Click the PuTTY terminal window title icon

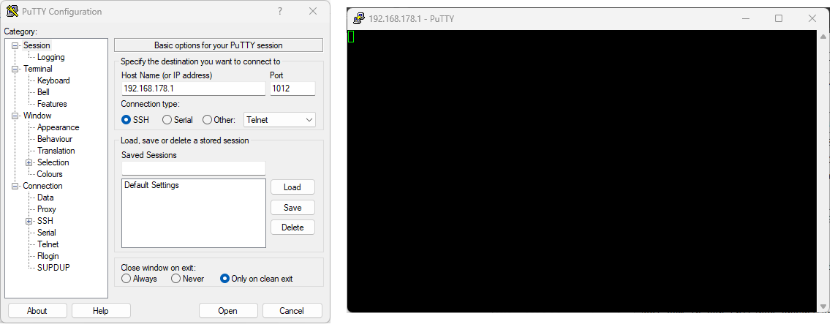coord(360,18)
